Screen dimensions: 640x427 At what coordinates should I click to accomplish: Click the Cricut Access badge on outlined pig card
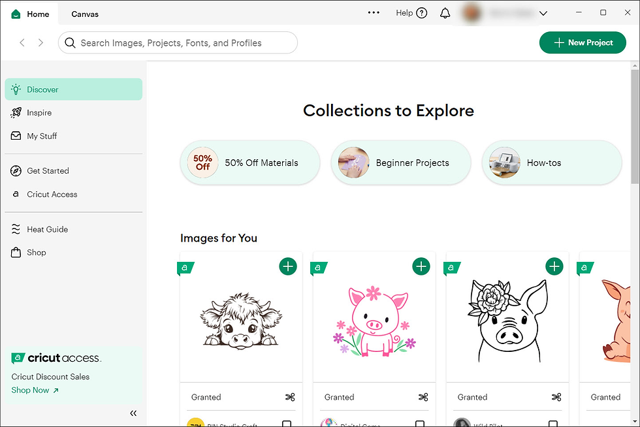451,268
